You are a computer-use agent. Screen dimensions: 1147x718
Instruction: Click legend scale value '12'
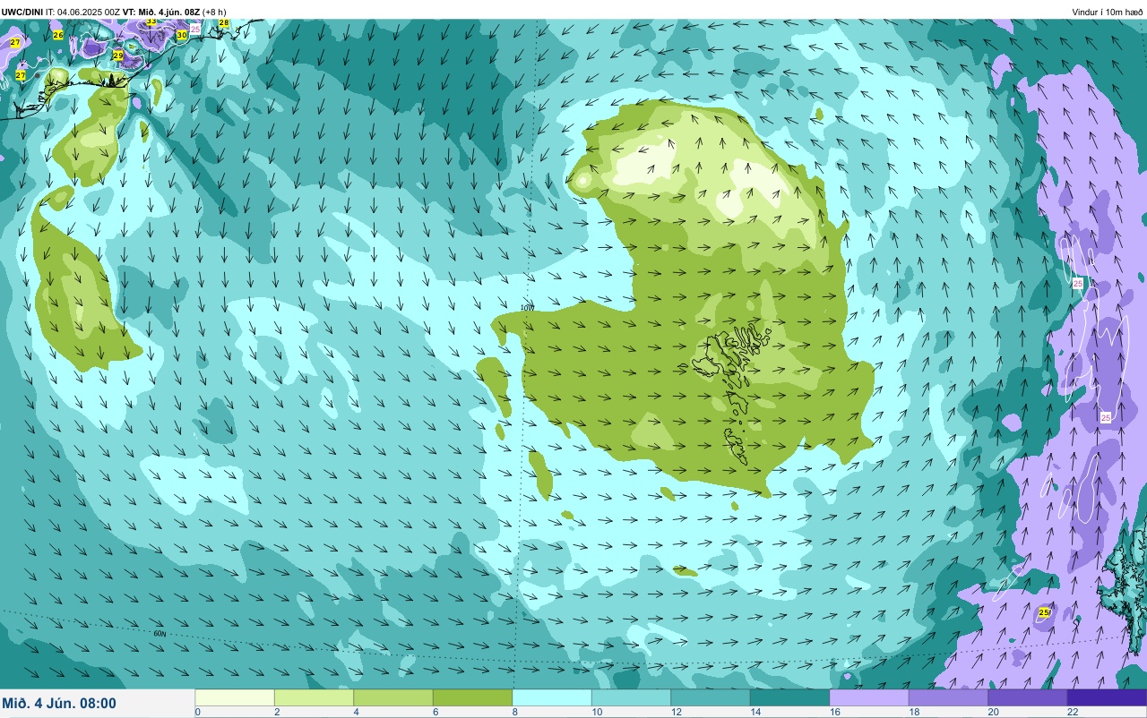(x=677, y=712)
